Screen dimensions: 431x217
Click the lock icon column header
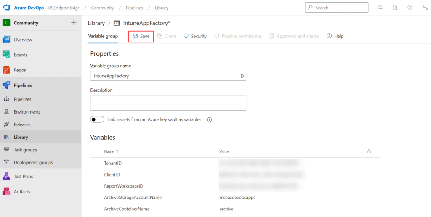tap(369, 151)
